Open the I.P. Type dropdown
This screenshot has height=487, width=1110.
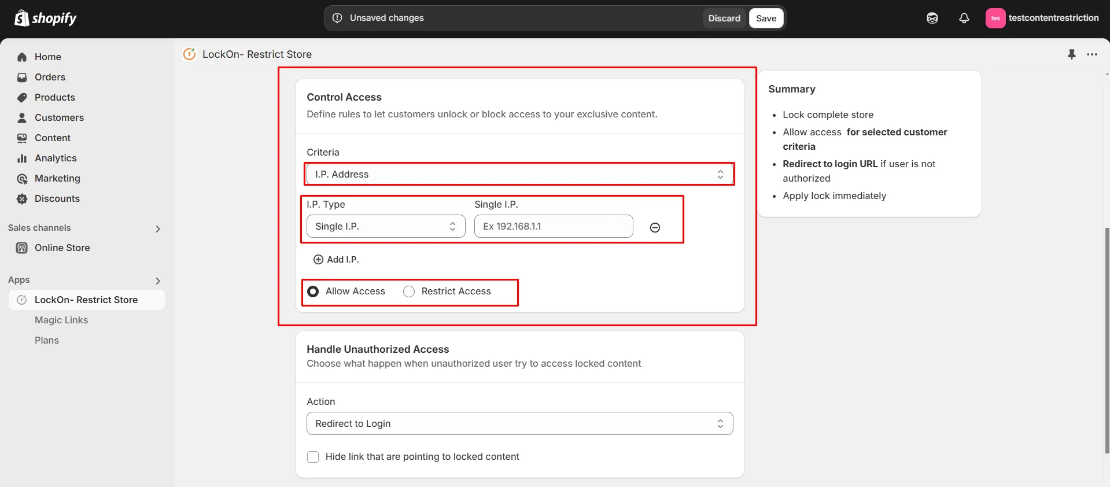(x=386, y=226)
